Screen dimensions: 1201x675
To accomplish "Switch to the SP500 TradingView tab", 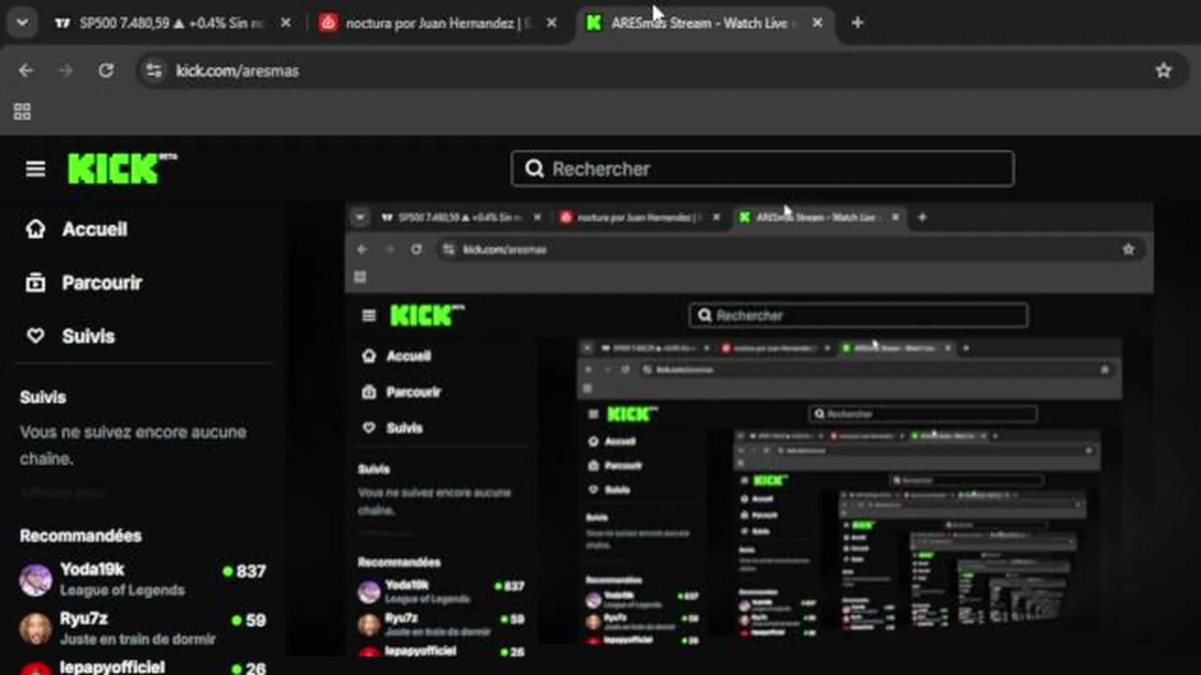I will [172, 22].
